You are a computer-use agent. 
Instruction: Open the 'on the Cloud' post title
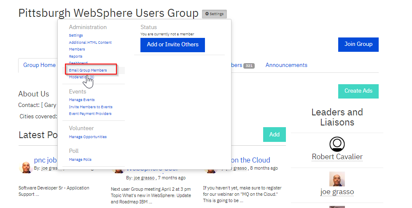tap(250, 160)
